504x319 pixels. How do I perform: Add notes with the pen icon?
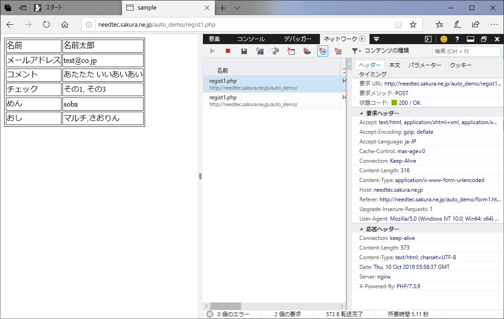[457, 24]
